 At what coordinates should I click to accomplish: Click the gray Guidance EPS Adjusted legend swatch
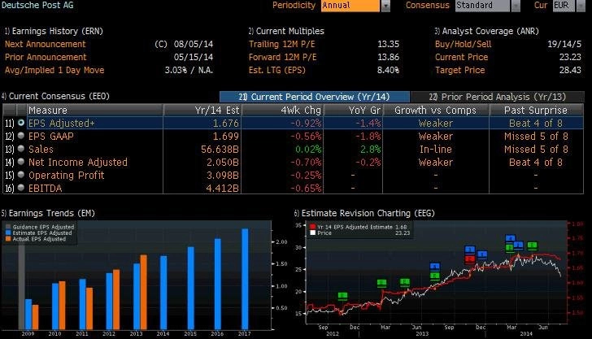tap(8, 227)
